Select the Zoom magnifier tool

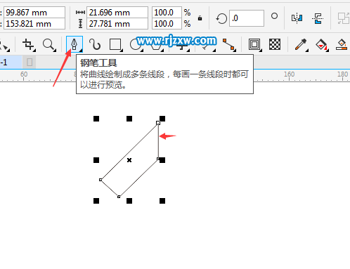(x=48, y=44)
